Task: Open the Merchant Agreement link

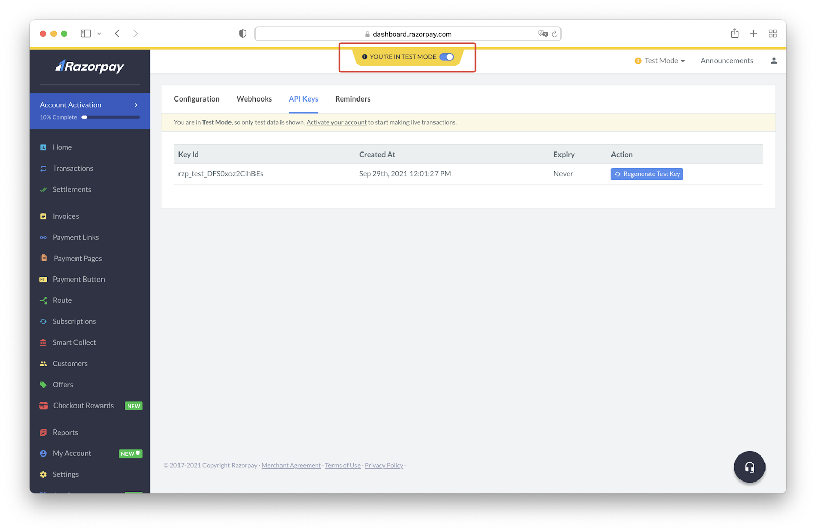Action: click(291, 465)
